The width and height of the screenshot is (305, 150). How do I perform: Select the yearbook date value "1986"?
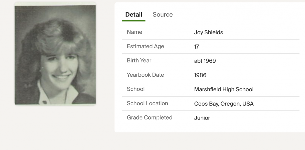[x=200, y=75]
